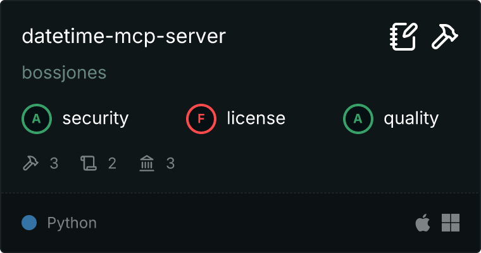Click the Windows platform icon
The image size is (481, 253).
click(450, 223)
